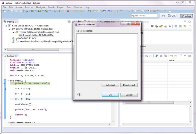The height and width of the screenshot is (134, 196).
Task: Open the dialog help question mark
Action: (x=79, y=94)
